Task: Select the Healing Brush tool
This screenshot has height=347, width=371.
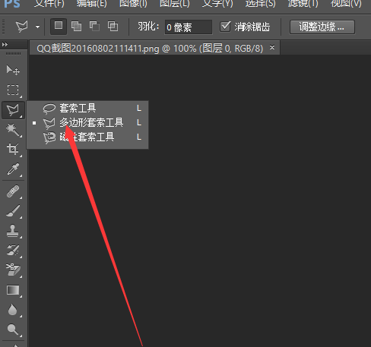Action: [x=13, y=191]
